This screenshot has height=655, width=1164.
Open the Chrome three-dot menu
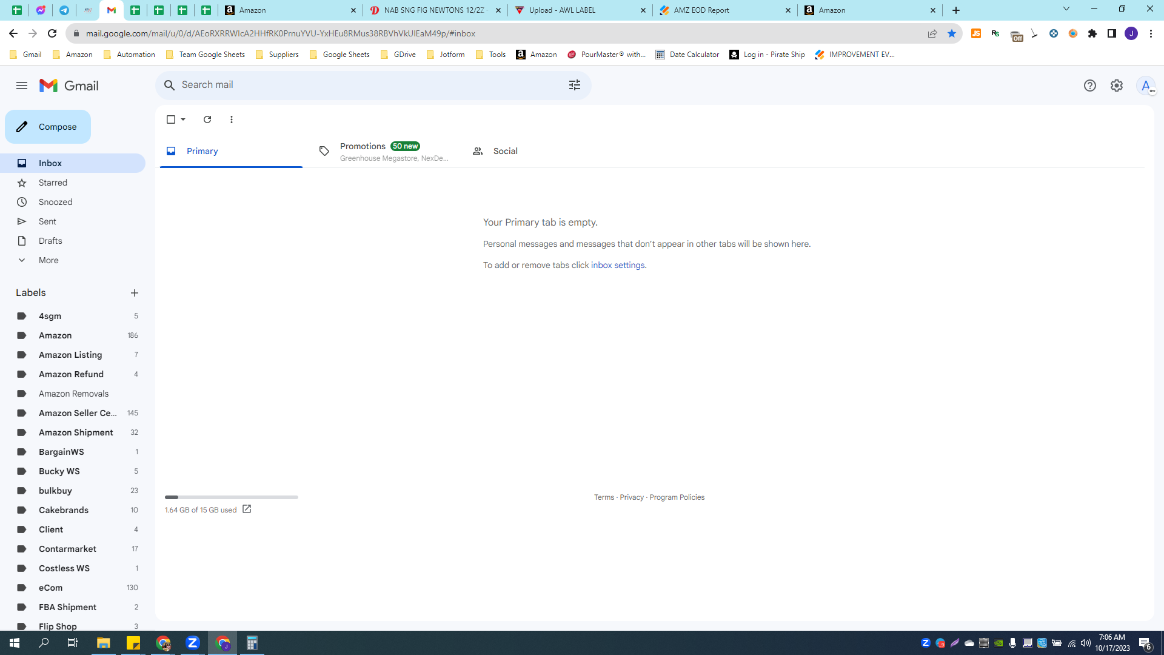pyautogui.click(x=1151, y=33)
